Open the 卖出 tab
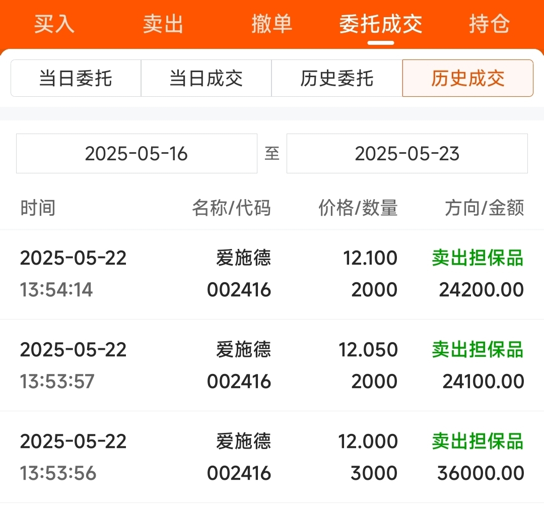The width and height of the screenshot is (544, 507). coord(163,24)
